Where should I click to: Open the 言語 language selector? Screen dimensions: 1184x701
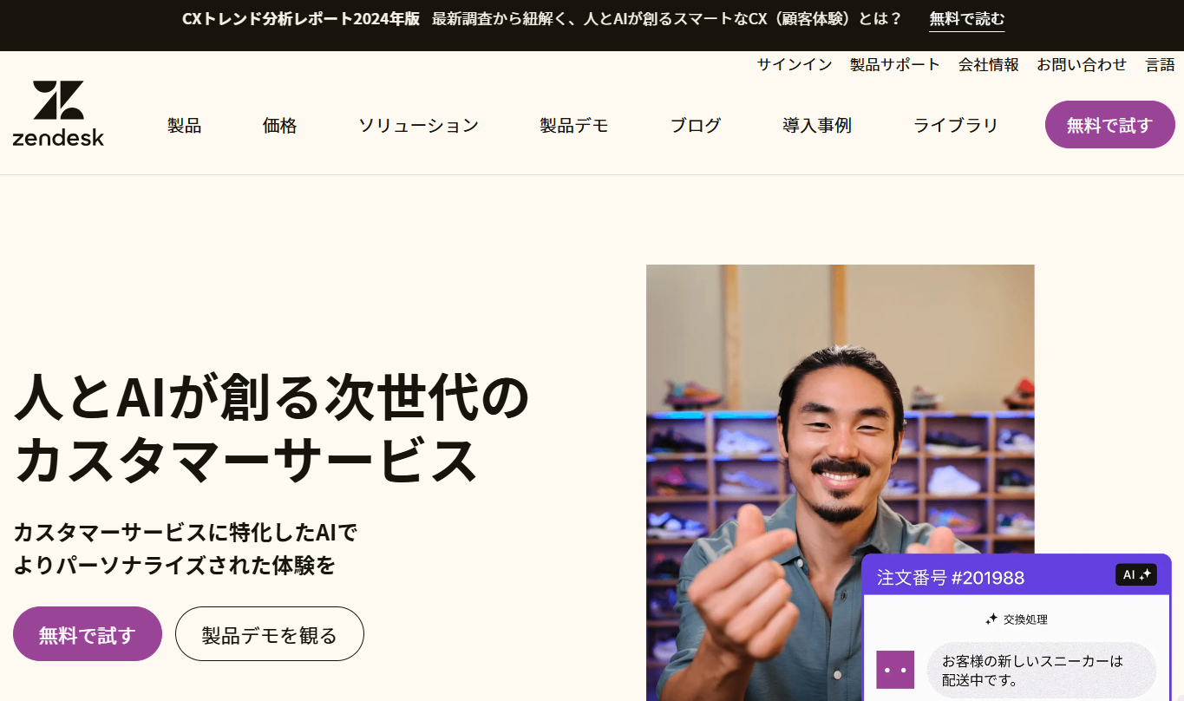pyautogui.click(x=1161, y=64)
